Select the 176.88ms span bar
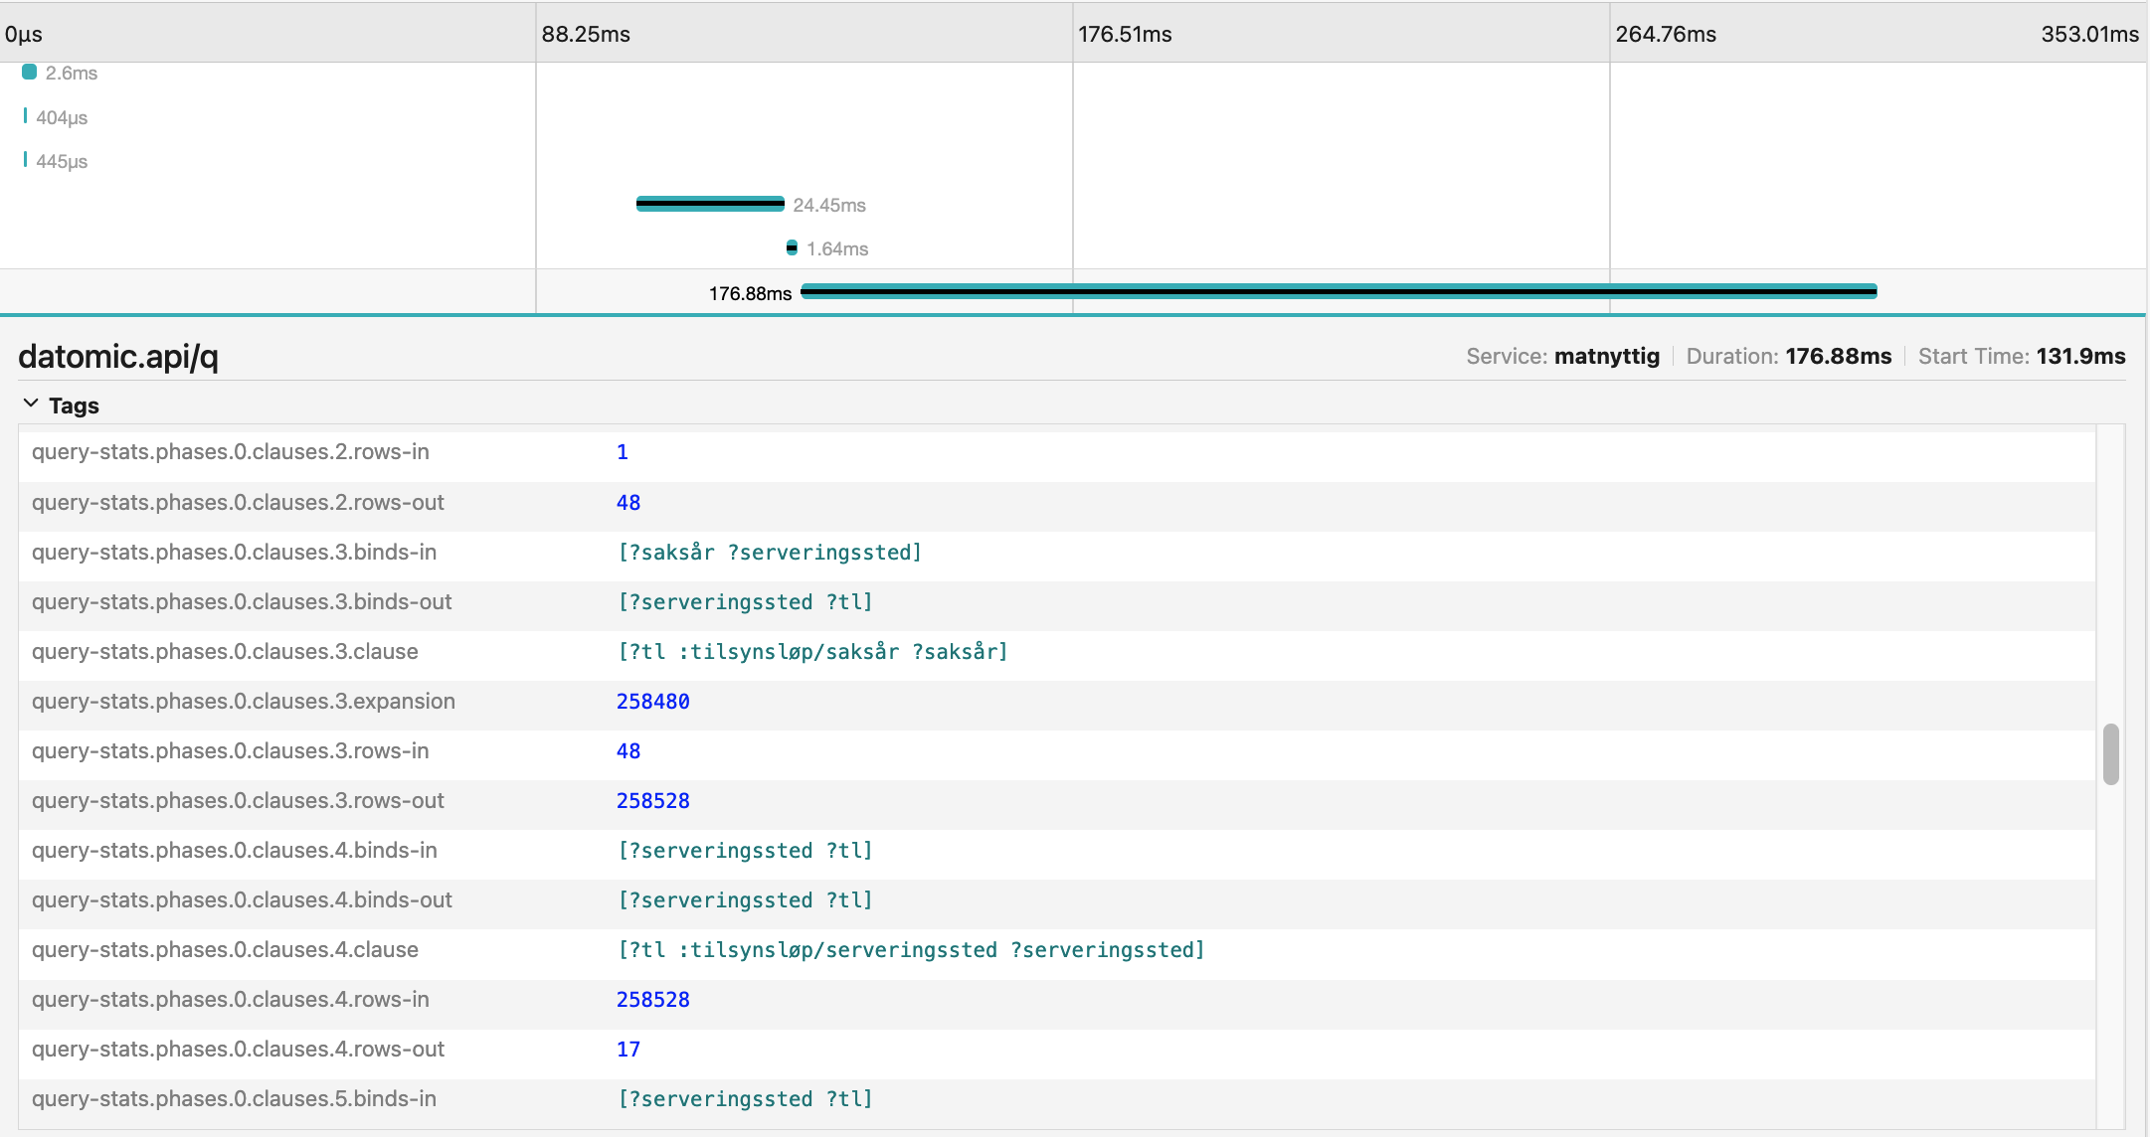Image resolution: width=2150 pixels, height=1137 pixels. click(x=1338, y=291)
